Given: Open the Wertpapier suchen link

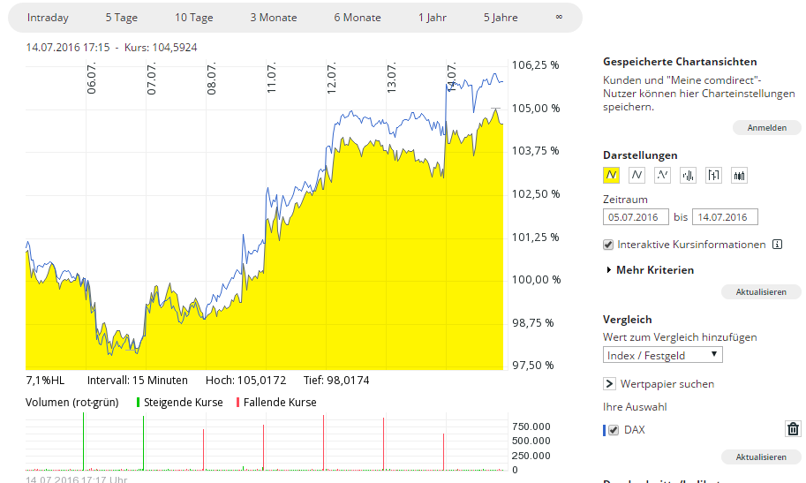Looking at the screenshot, I should click(x=667, y=384).
